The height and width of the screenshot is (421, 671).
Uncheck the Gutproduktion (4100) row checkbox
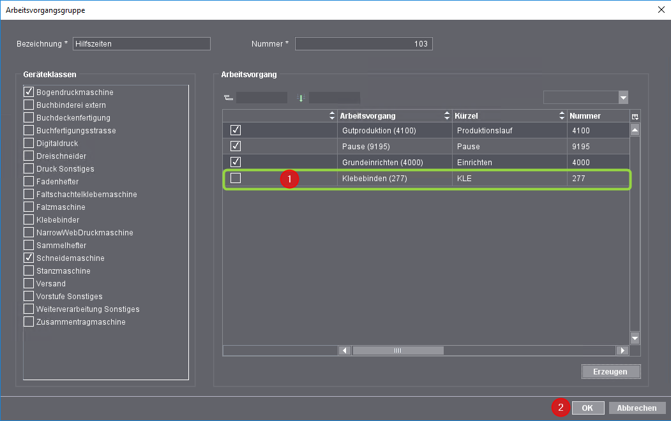pos(236,130)
